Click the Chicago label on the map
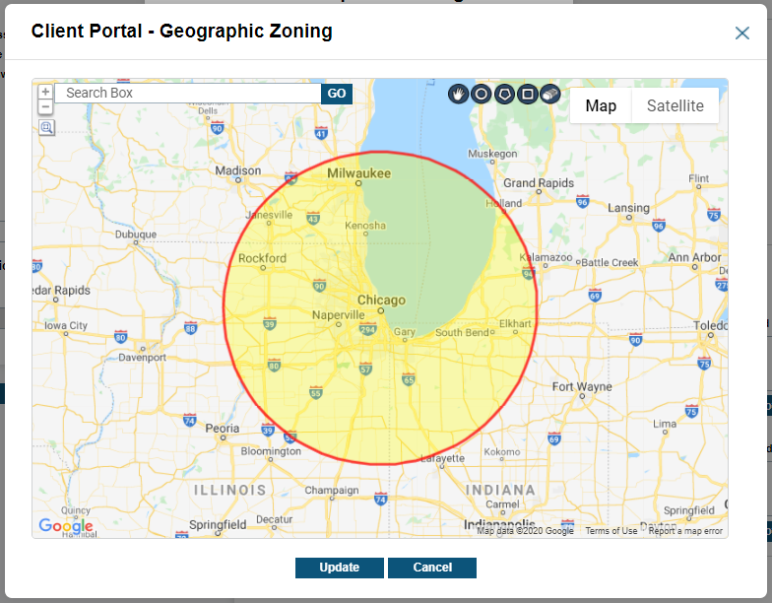This screenshot has width=772, height=603. (381, 300)
